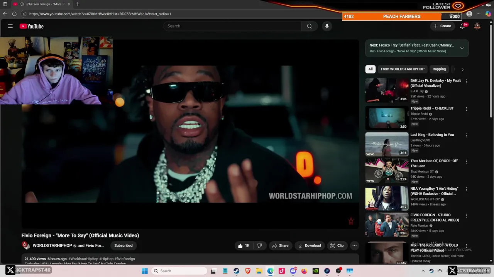Click the Share button
494x277 pixels.
tap(280, 245)
